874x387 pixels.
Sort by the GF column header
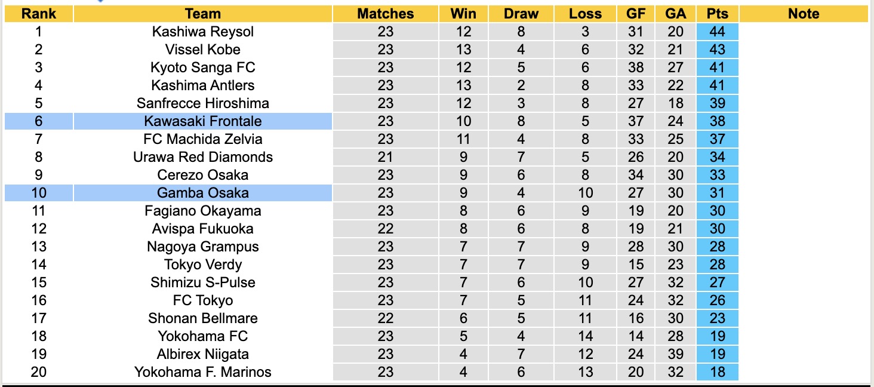click(x=636, y=14)
